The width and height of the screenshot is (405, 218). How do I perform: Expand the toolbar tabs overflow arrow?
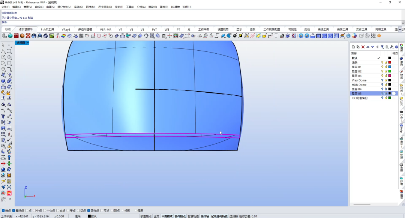(x=400, y=29)
